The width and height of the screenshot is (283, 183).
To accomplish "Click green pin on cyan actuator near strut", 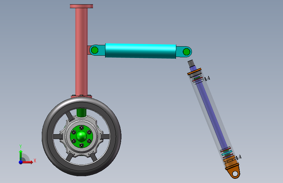I will [x=95, y=50].
